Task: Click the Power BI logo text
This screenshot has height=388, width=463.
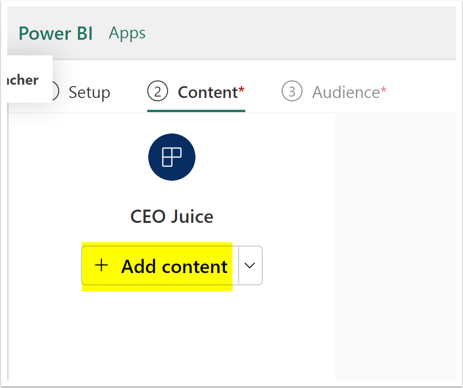Action: [56, 33]
